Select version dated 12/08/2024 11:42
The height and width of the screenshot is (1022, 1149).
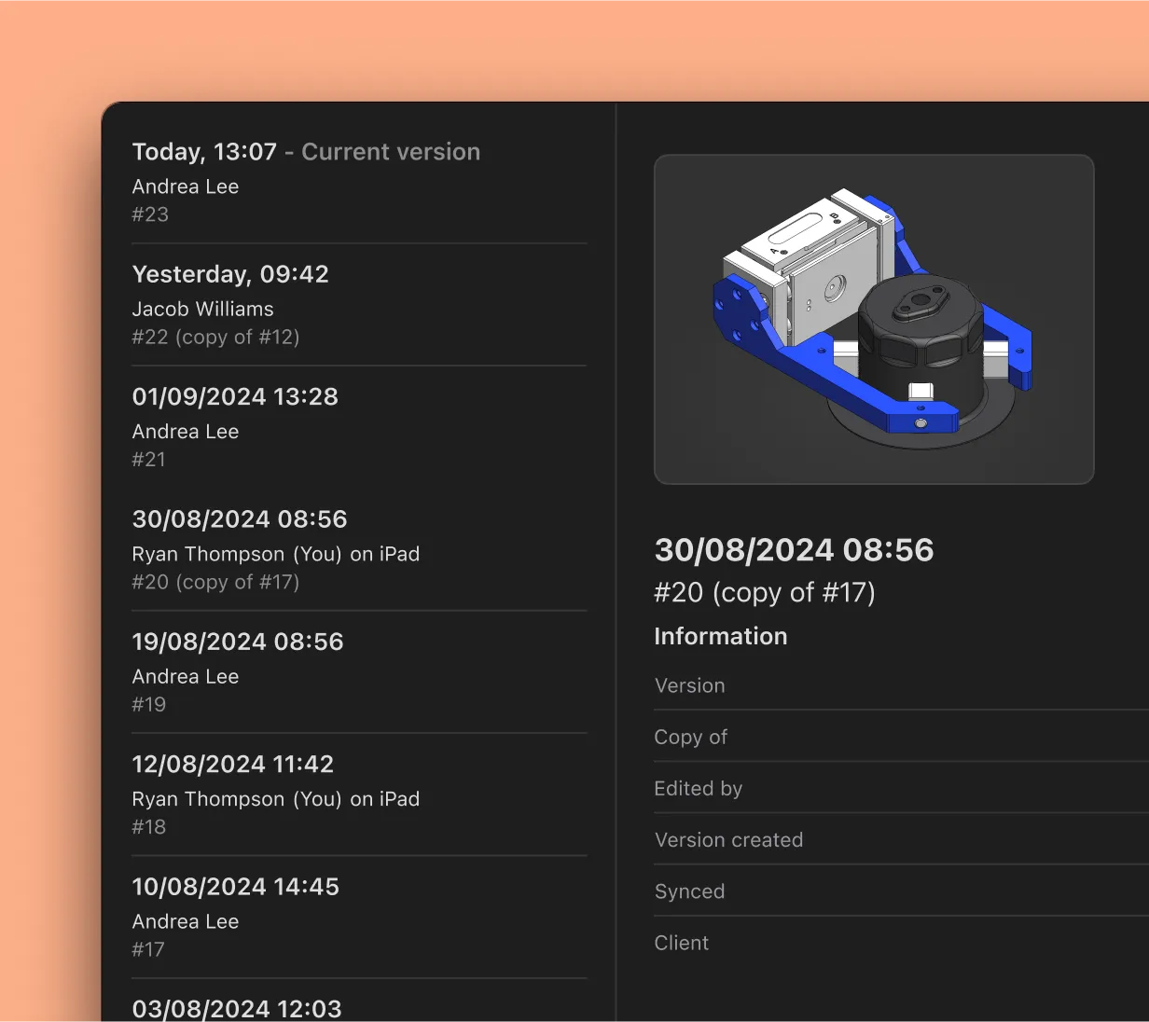click(x=359, y=794)
